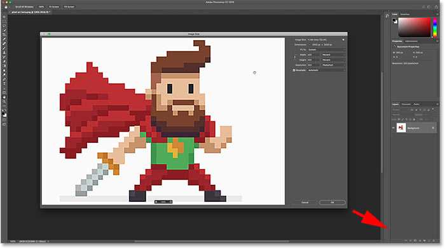
Task: Select the Zoom tool
Action: (x=4, y=102)
